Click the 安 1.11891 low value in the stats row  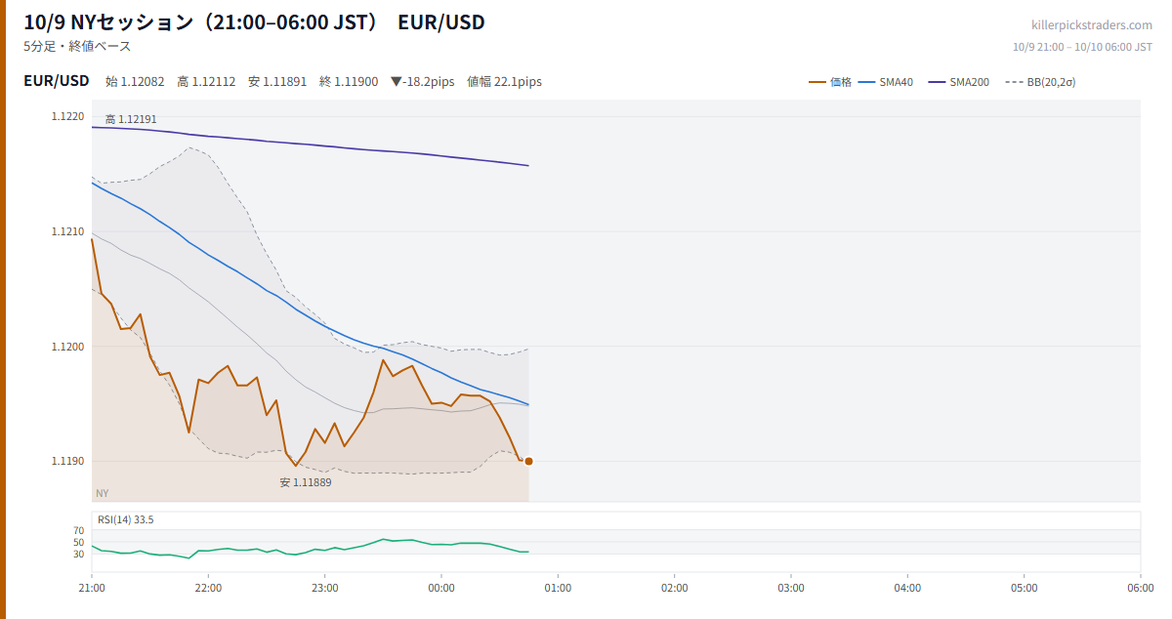(x=277, y=82)
